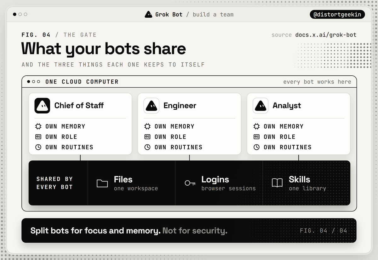Click the routines clock icon under Chief of Staff
The image size is (378, 260).
tap(38, 147)
